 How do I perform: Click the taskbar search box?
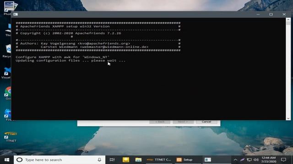60,160
